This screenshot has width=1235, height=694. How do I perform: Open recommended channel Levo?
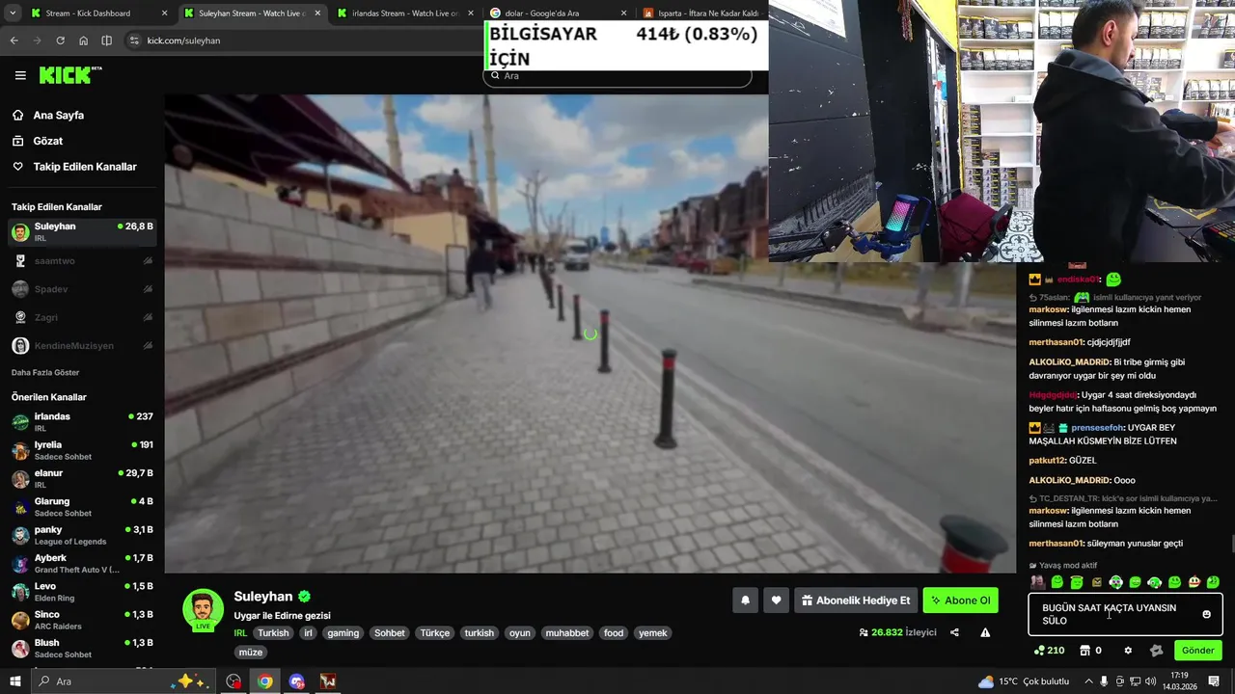82,591
